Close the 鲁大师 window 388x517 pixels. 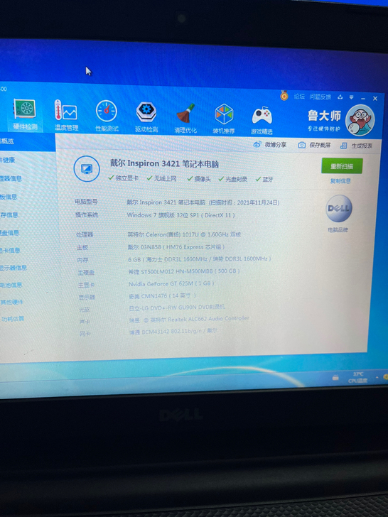tap(375, 98)
